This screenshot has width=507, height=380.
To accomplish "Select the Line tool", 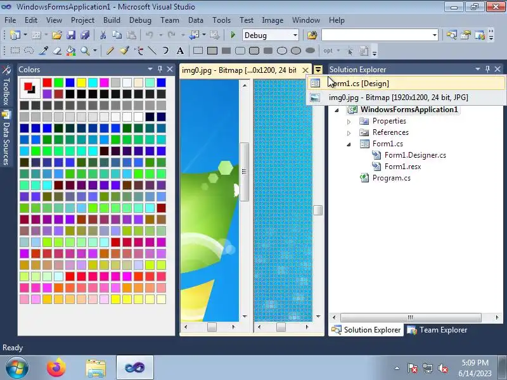I will (x=152, y=51).
